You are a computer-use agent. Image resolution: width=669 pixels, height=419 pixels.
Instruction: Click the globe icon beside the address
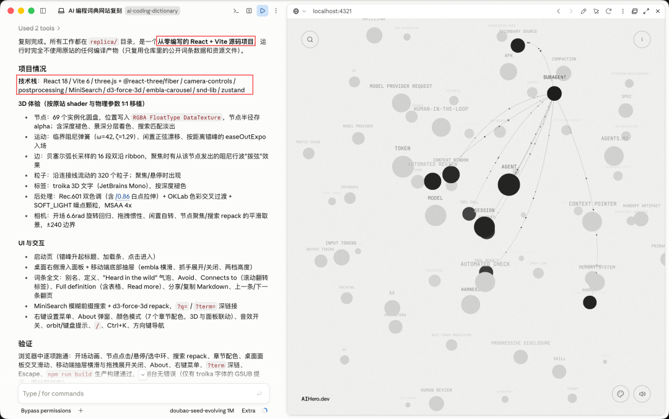click(x=296, y=11)
